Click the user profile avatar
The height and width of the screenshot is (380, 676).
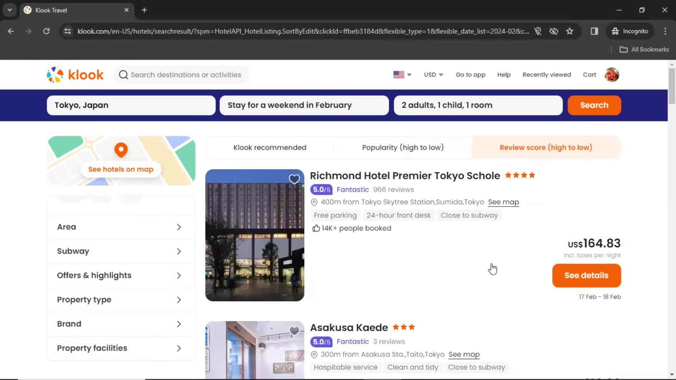point(612,75)
